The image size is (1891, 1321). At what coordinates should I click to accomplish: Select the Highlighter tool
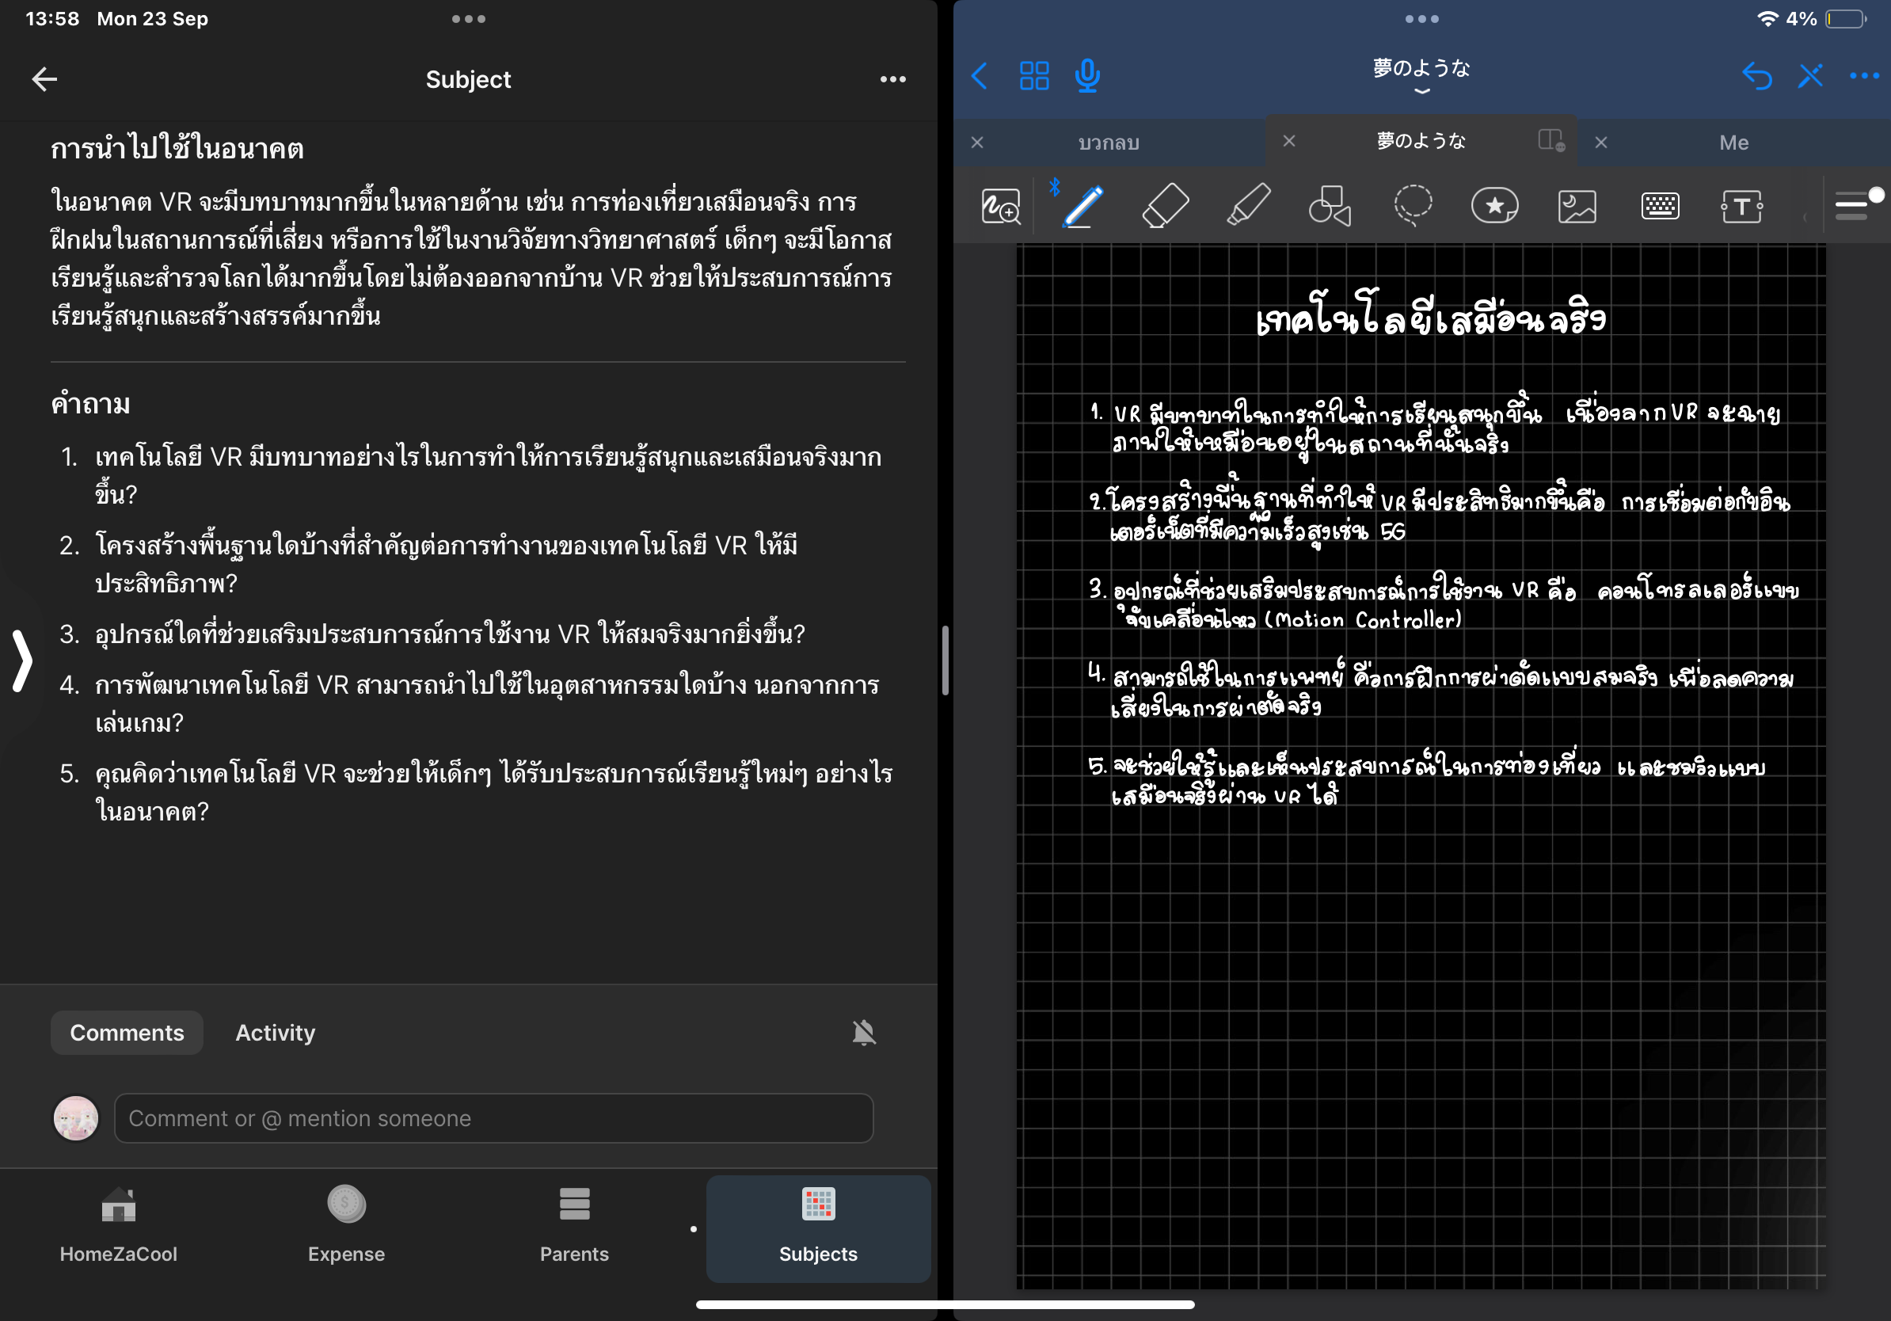pos(1247,206)
